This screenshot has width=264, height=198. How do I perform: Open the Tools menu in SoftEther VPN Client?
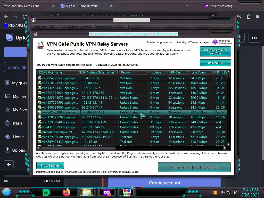click(119, 27)
